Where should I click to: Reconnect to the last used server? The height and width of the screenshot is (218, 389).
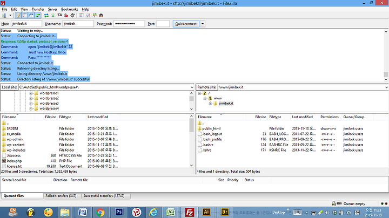[72, 15]
